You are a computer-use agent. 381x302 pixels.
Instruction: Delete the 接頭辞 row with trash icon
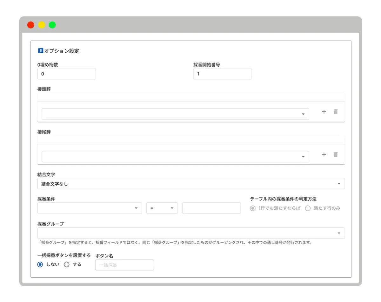[x=336, y=112]
